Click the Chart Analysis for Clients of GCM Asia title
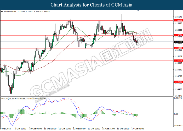 pyautogui.click(x=92, y=5)
